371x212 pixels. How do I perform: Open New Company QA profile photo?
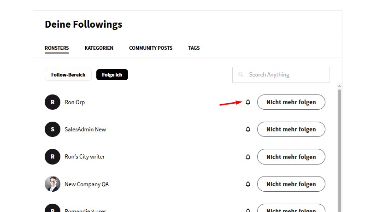(53, 184)
